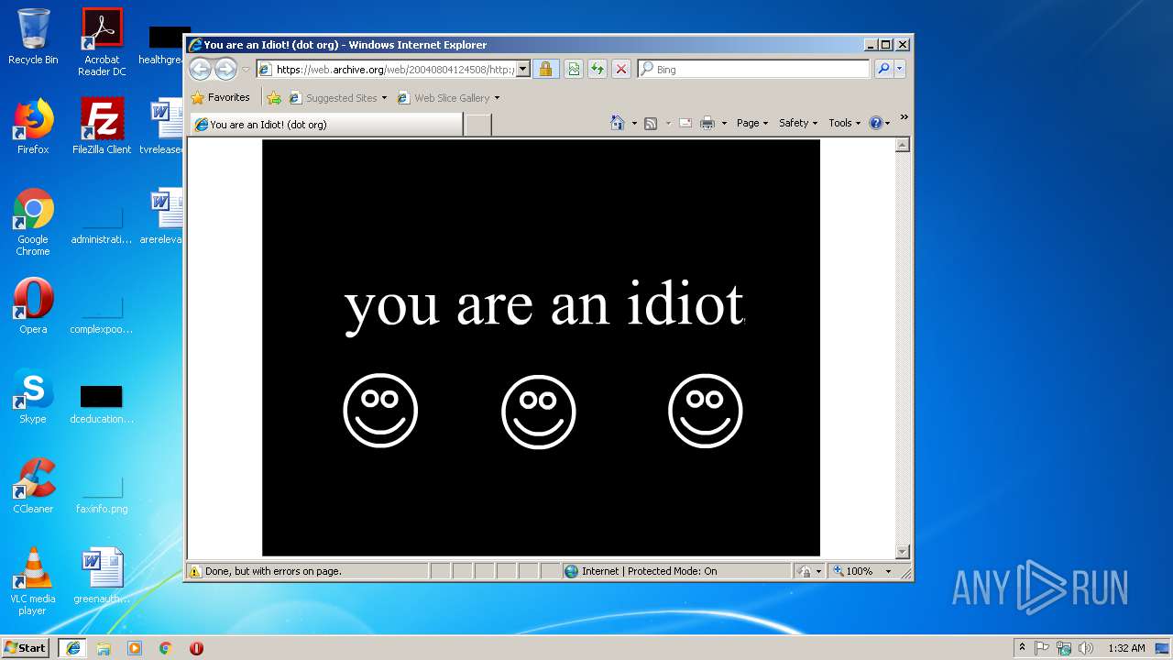Select the Opera desktop icon
This screenshot has height=660, width=1173.
(x=33, y=306)
